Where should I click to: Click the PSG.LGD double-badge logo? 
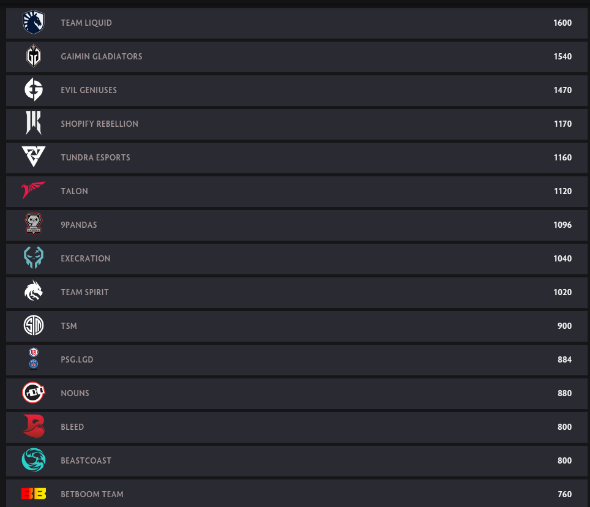pos(34,359)
